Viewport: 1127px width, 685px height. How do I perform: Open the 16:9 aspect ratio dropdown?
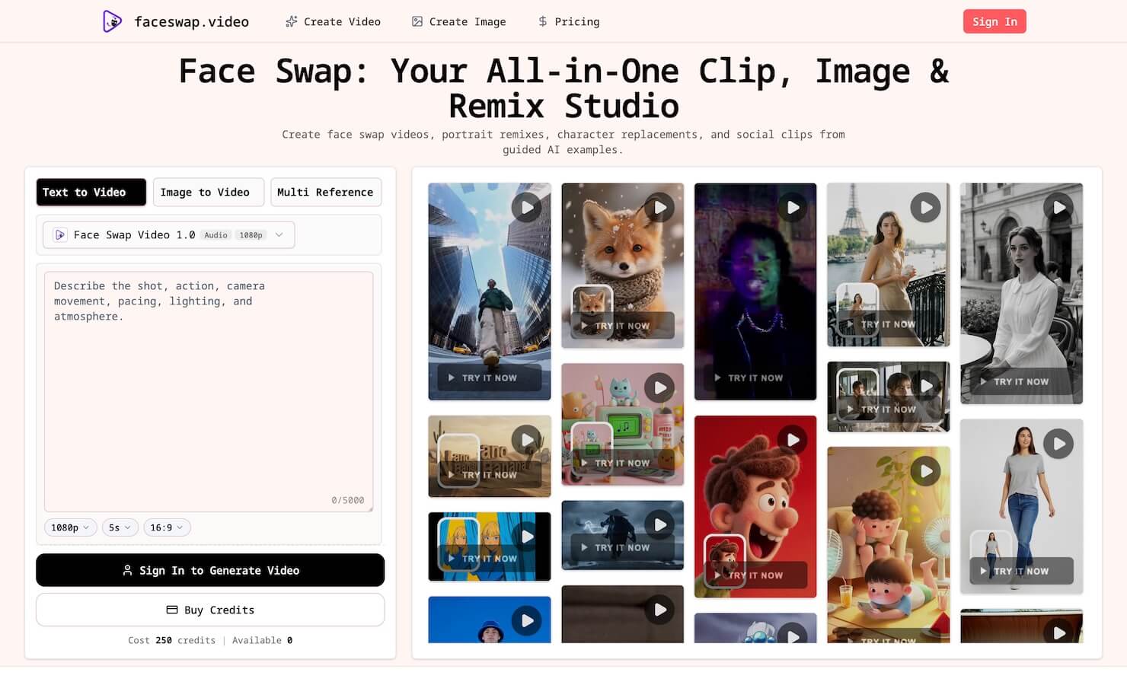click(x=167, y=527)
